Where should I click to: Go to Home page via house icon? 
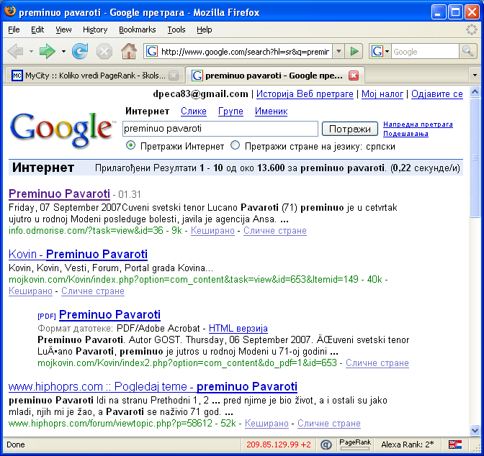pos(129,51)
